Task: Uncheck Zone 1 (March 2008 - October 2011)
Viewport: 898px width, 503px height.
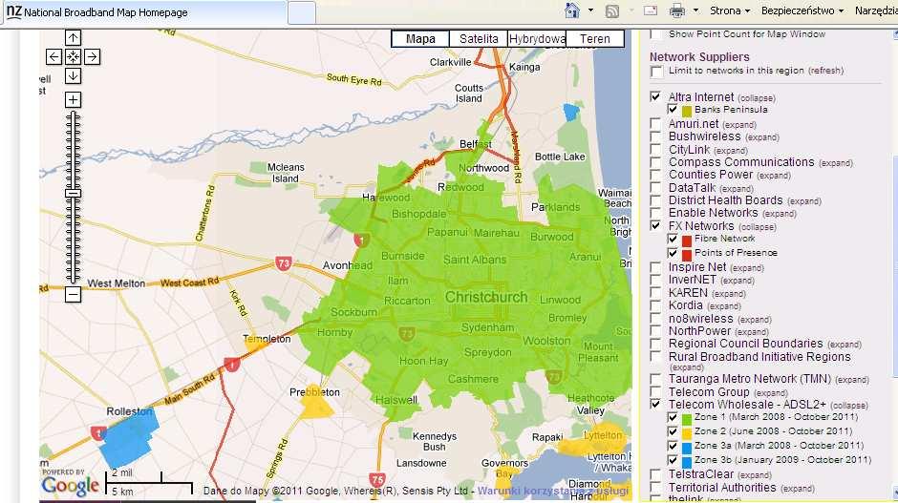Action: [x=673, y=417]
